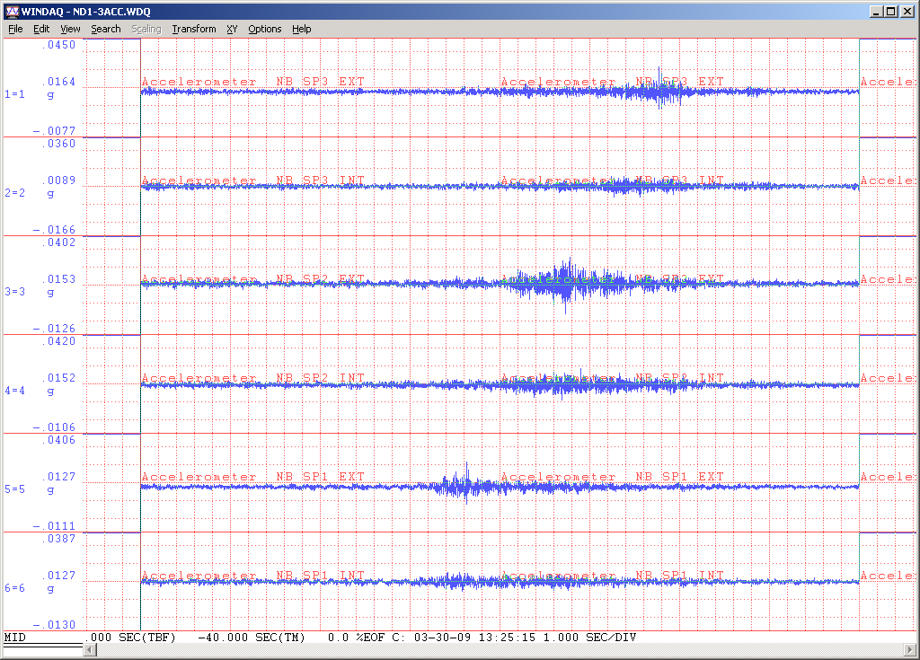Click channel 2 upper limit .0360
The height and width of the screenshot is (660, 920).
coord(58,143)
